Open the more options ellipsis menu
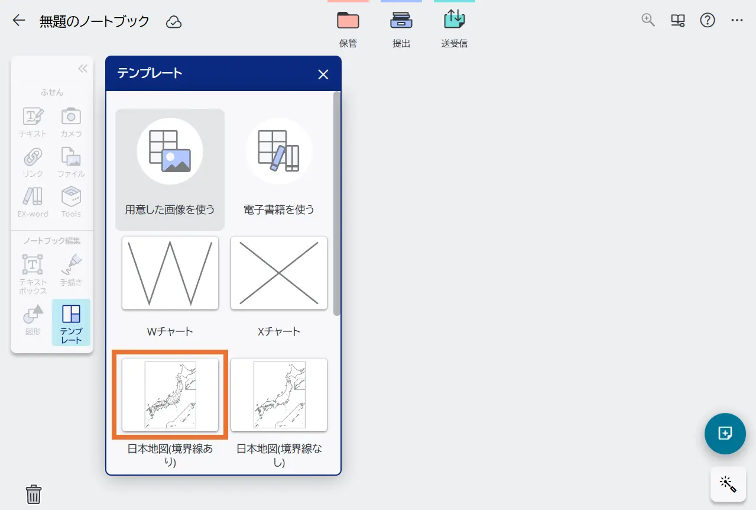Image resolution: width=756 pixels, height=510 pixels. click(x=736, y=21)
